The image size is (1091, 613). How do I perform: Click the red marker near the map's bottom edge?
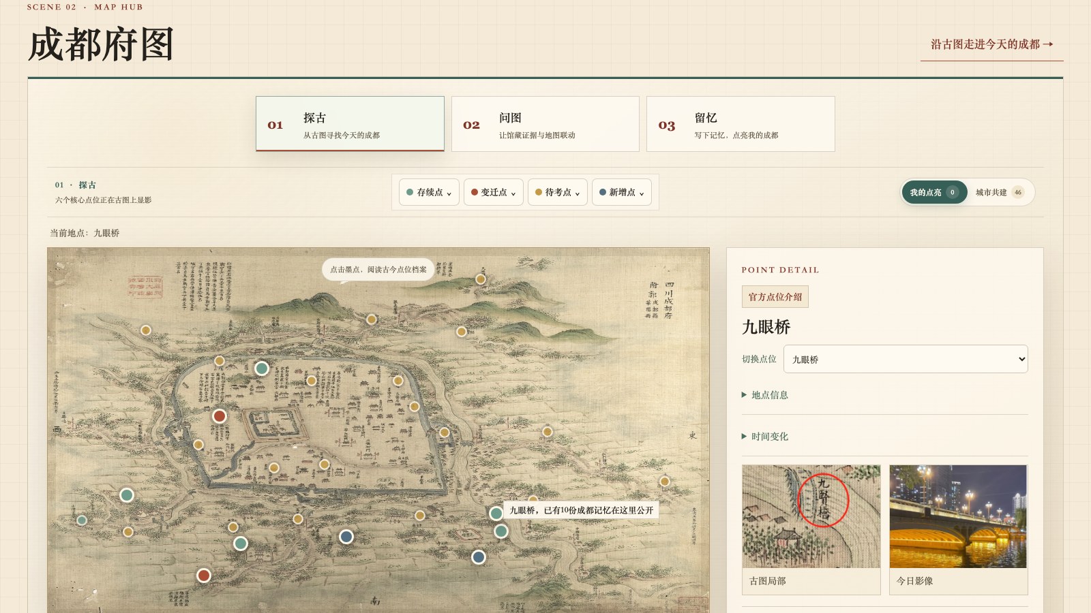point(204,576)
